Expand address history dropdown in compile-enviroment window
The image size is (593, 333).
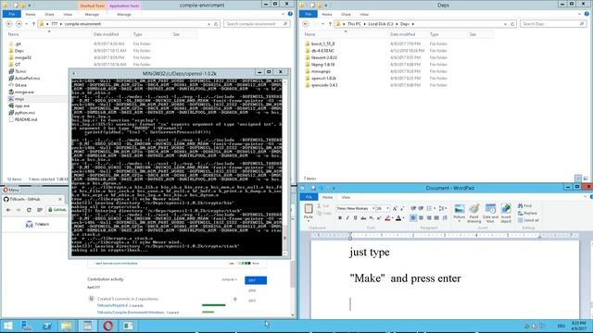(x=208, y=24)
